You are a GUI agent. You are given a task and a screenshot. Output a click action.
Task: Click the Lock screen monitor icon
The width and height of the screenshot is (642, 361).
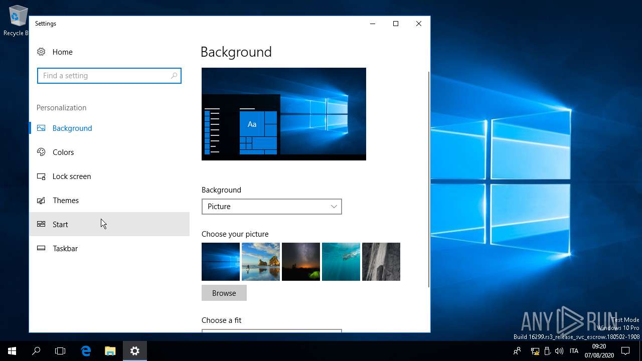coord(41,176)
